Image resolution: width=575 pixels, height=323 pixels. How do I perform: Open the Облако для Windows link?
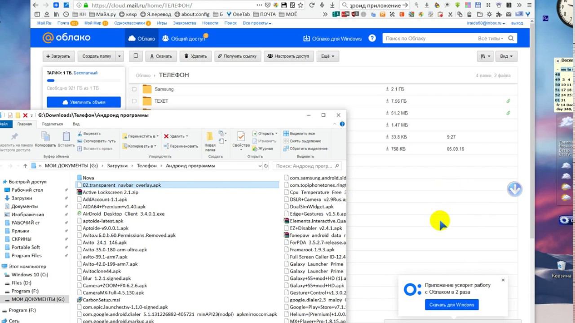332,39
